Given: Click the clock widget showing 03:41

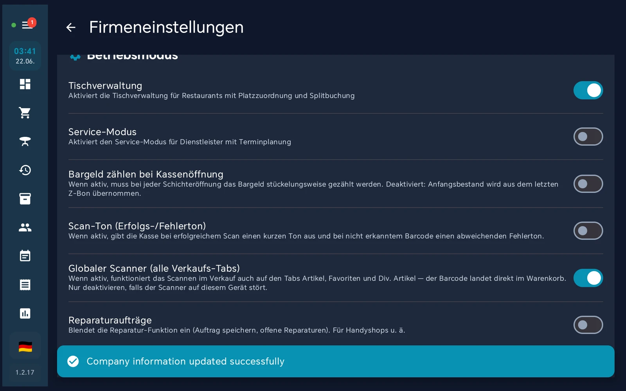Looking at the screenshot, I should tap(25, 56).
